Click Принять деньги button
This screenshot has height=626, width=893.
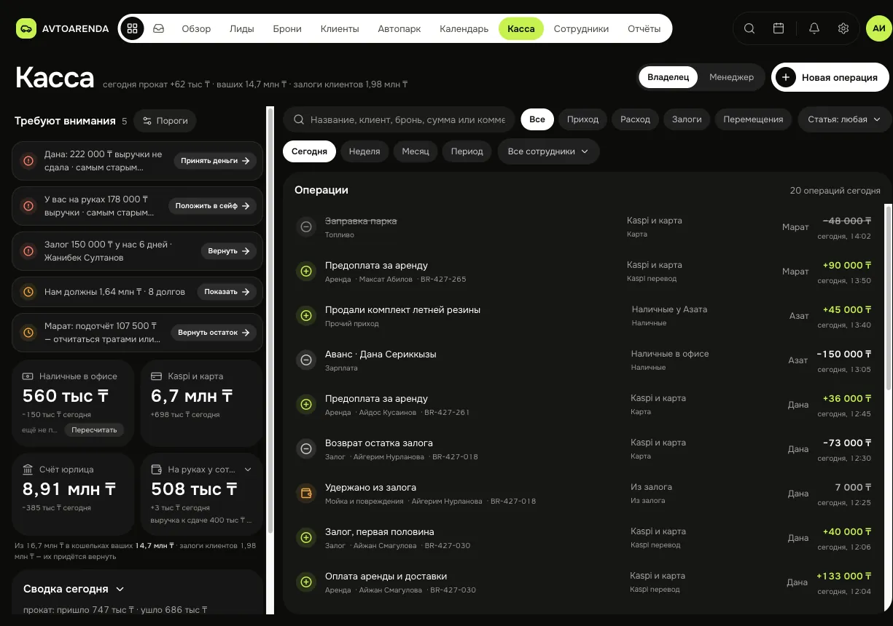click(215, 161)
